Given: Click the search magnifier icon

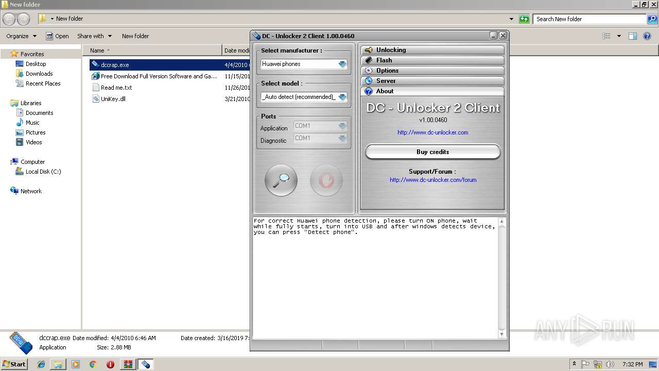Looking at the screenshot, I should [652, 19].
